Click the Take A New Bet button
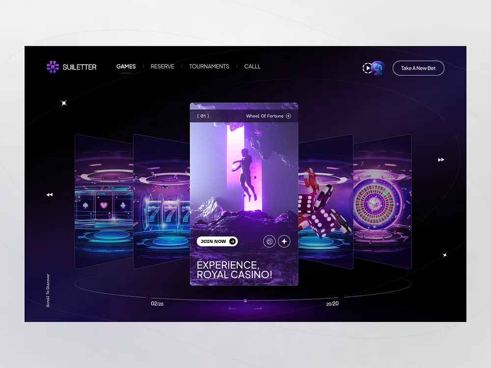Viewport: 491px width, 368px height. coord(418,68)
